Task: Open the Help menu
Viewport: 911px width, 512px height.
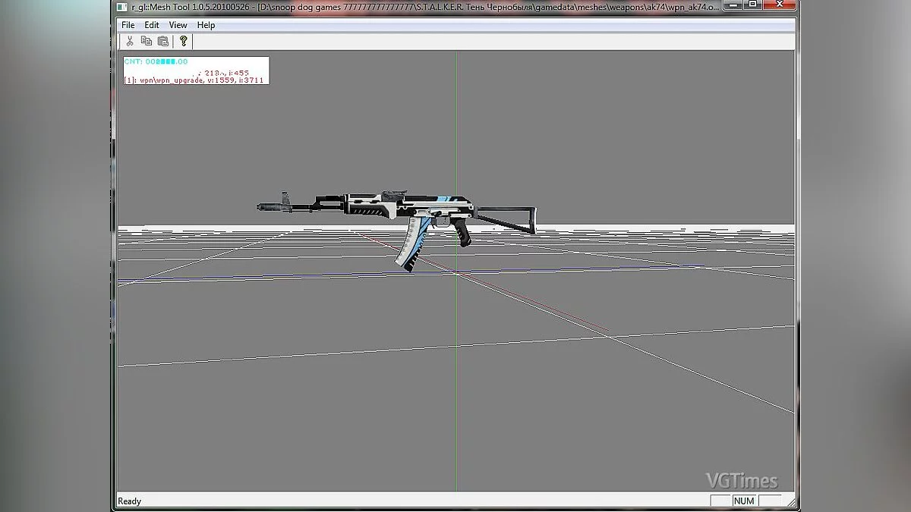Action: pyautogui.click(x=206, y=25)
